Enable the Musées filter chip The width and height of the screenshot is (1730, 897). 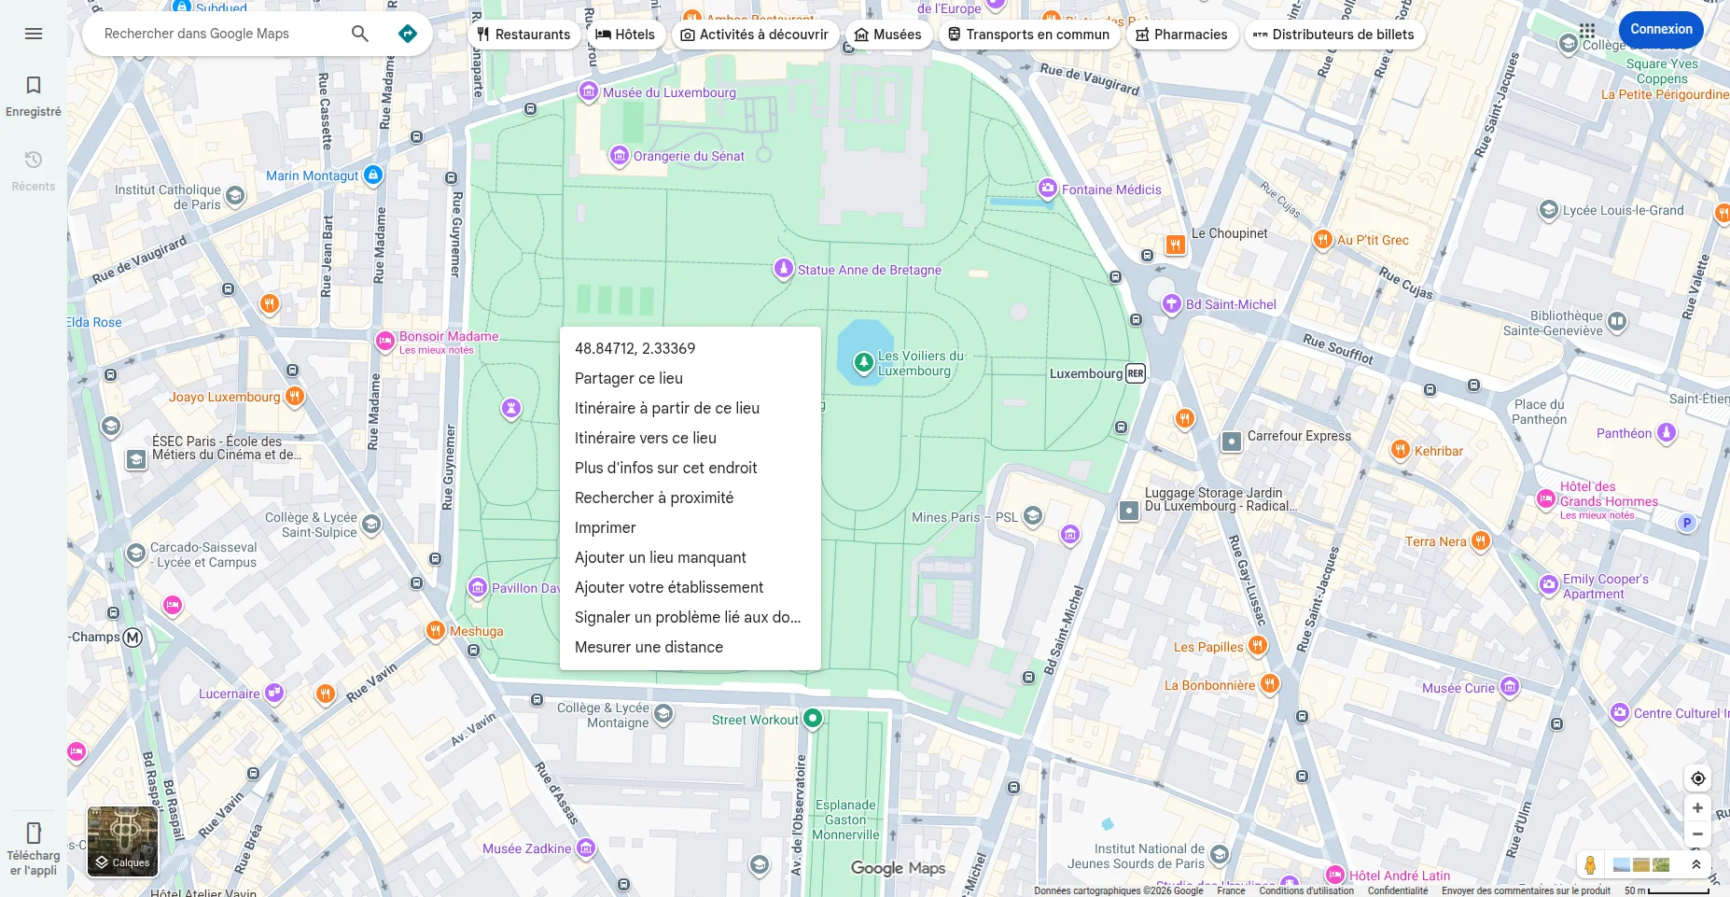pos(888,34)
